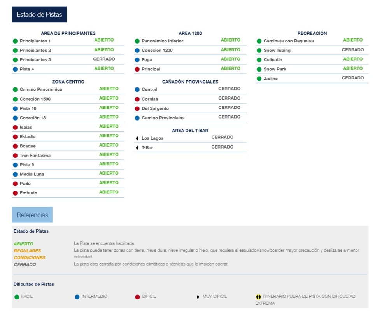The height and width of the screenshot is (313, 382).
Task: Select the Conexión 18 trail name
Action: point(33,118)
